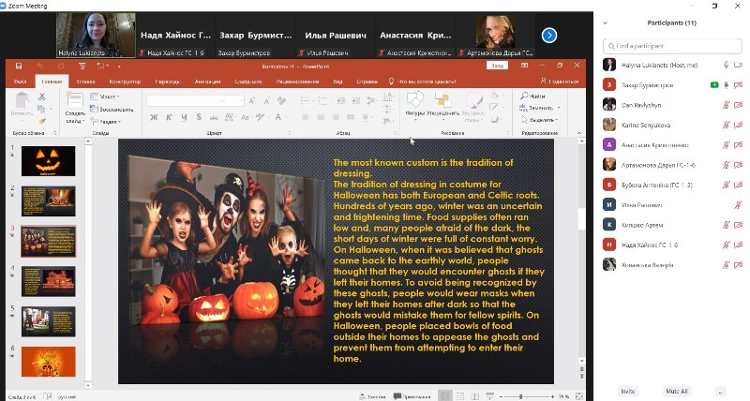Toggle bold (Ж) text formatting
Image resolution: width=750 pixels, height=401 pixels.
(x=154, y=117)
